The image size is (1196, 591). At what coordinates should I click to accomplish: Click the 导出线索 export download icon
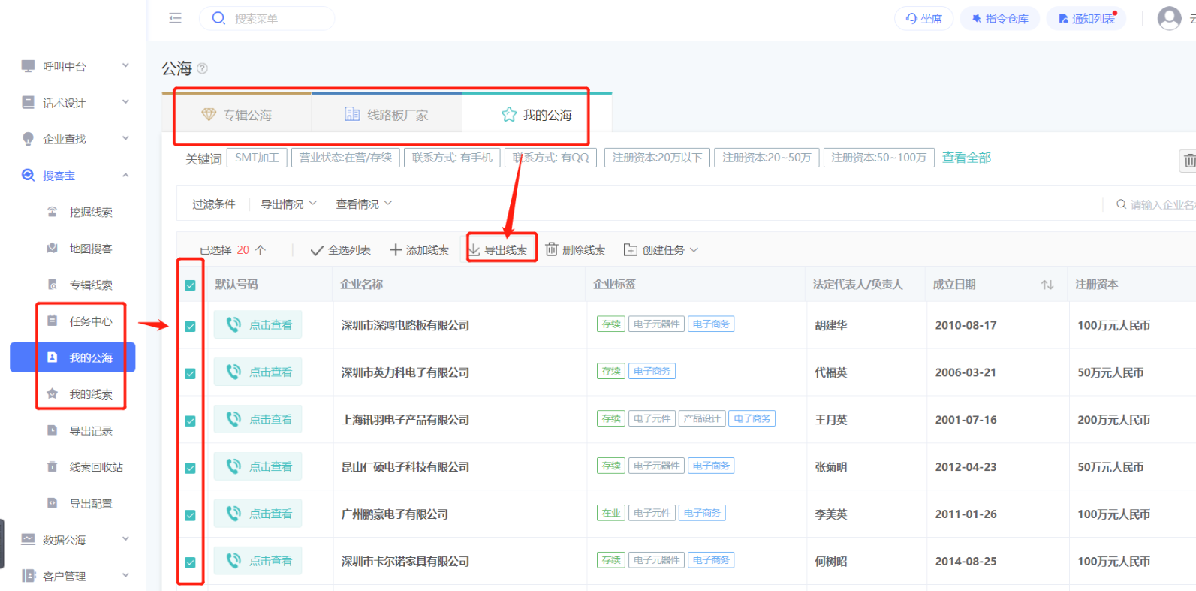click(474, 249)
